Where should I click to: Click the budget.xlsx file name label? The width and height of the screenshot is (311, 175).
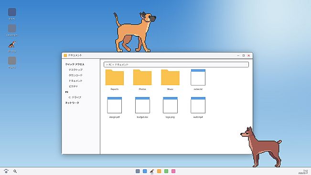click(x=142, y=117)
